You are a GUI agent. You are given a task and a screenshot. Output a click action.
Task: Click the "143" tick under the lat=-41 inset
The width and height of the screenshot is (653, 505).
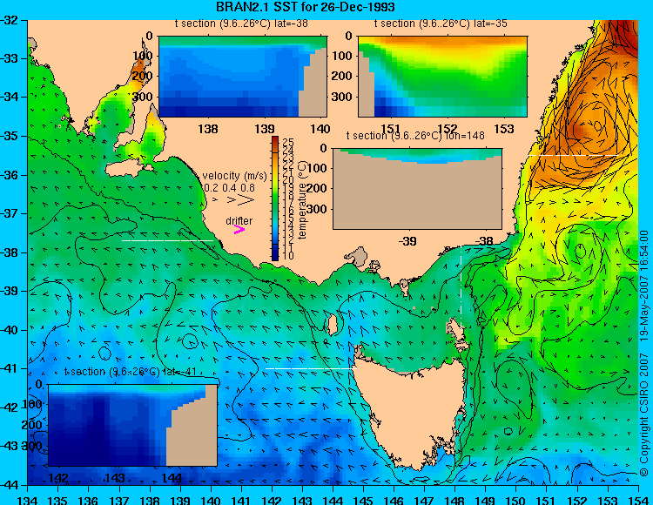[x=115, y=478]
